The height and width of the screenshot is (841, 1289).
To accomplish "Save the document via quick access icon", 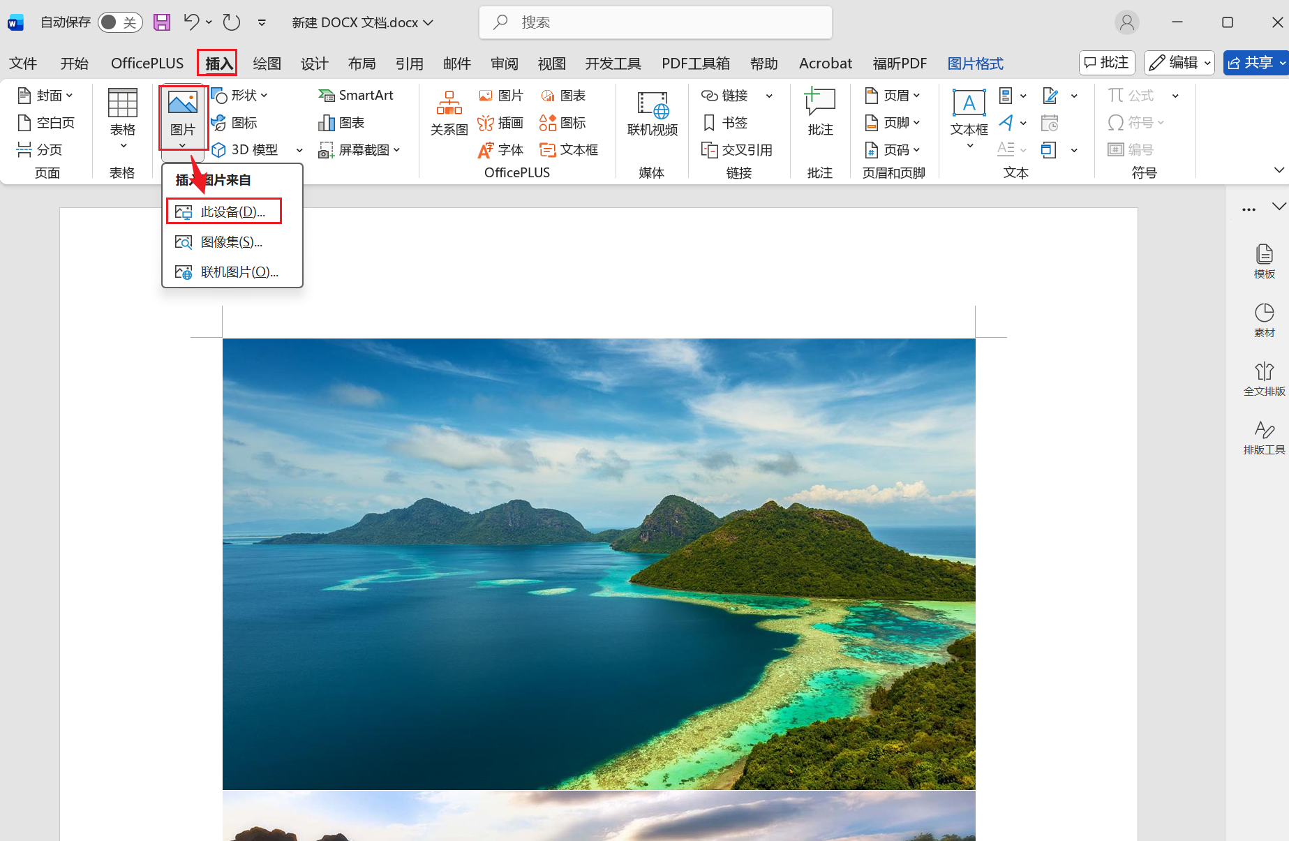I will 161,22.
